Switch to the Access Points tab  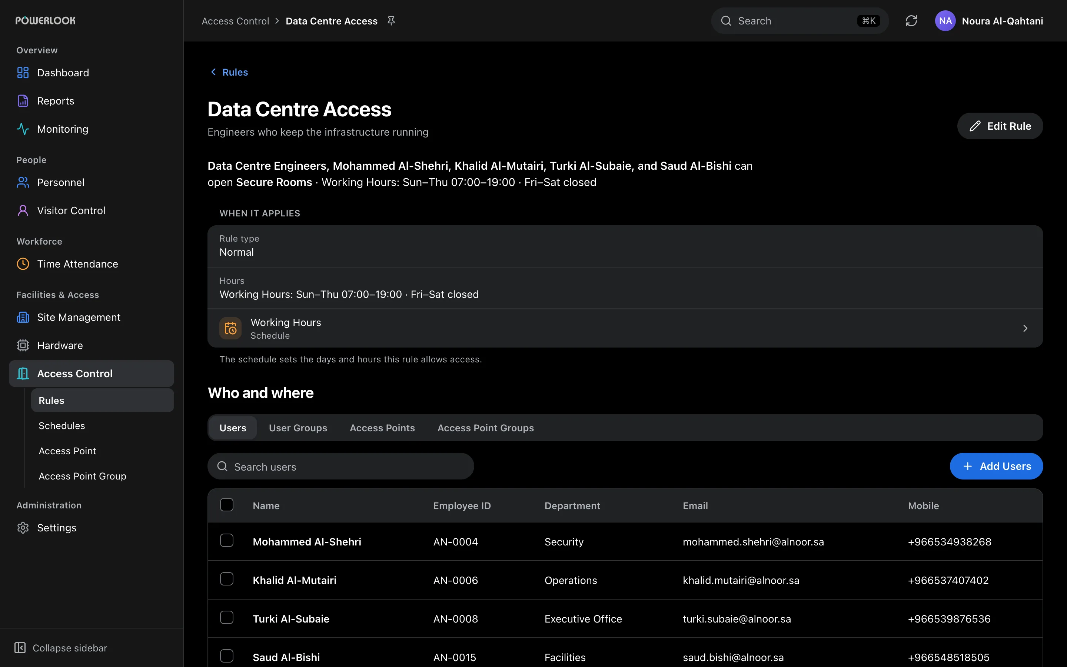pyautogui.click(x=382, y=428)
